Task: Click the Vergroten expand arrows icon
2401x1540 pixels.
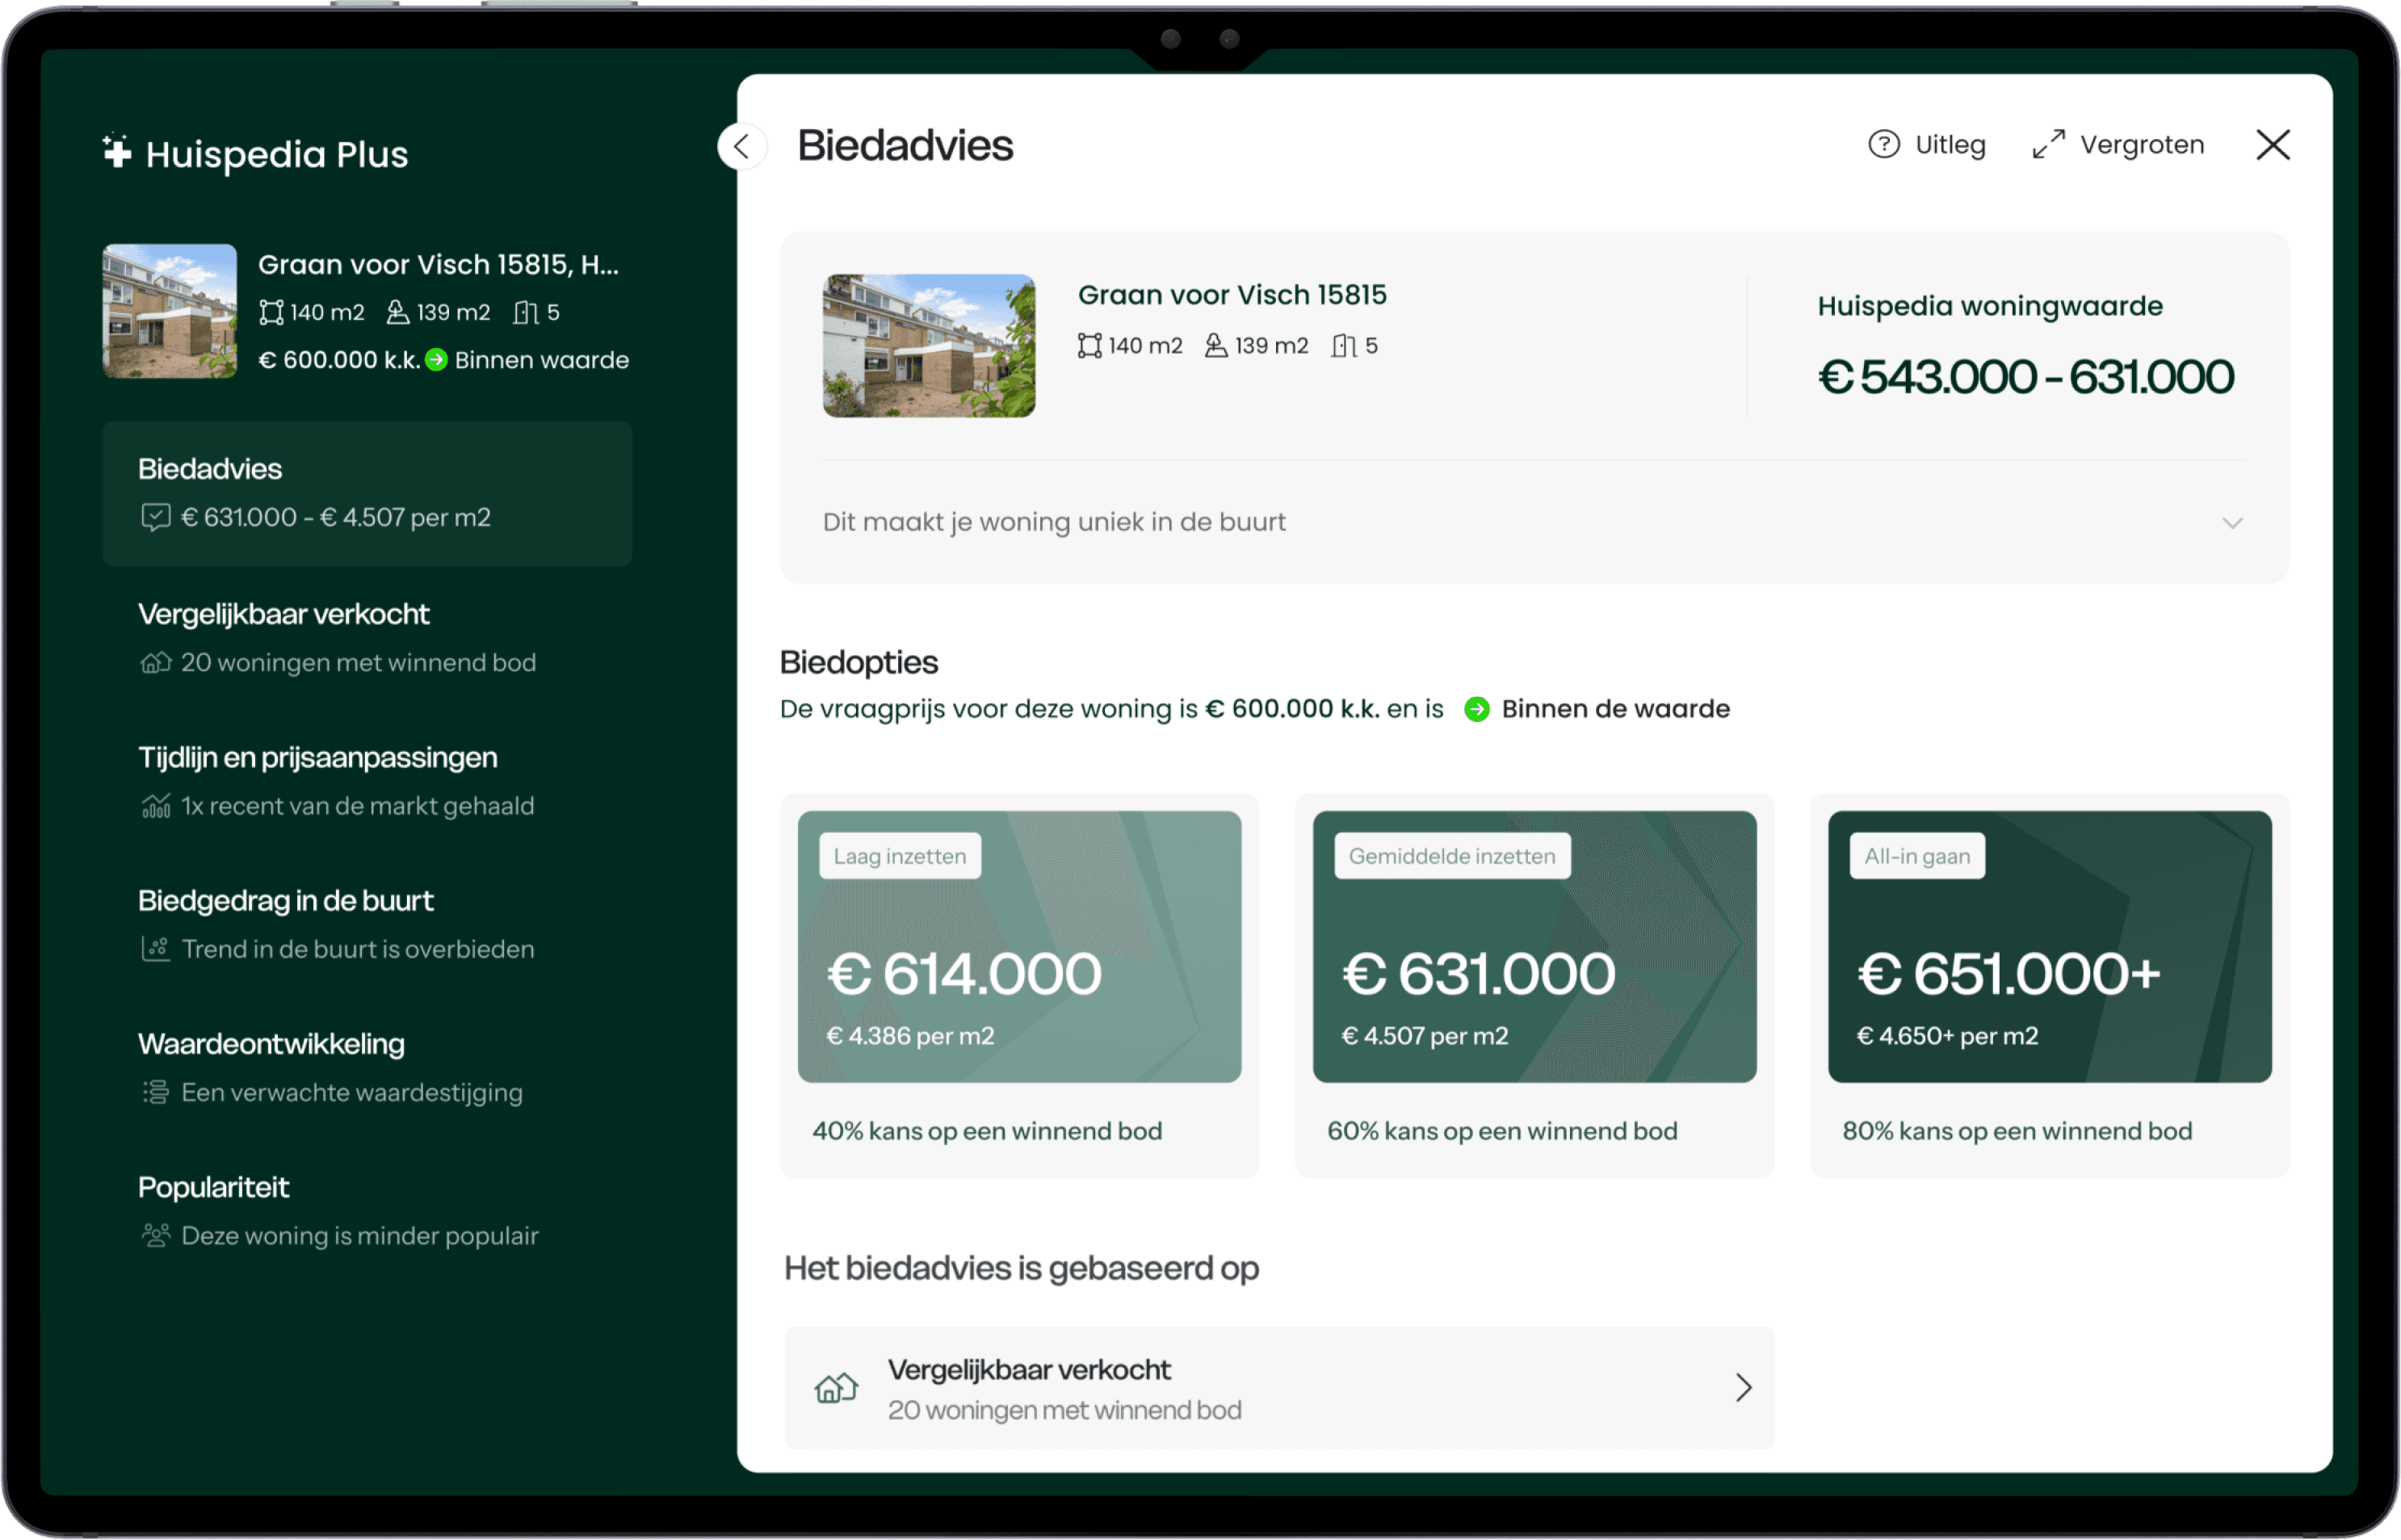Action: click(2048, 145)
